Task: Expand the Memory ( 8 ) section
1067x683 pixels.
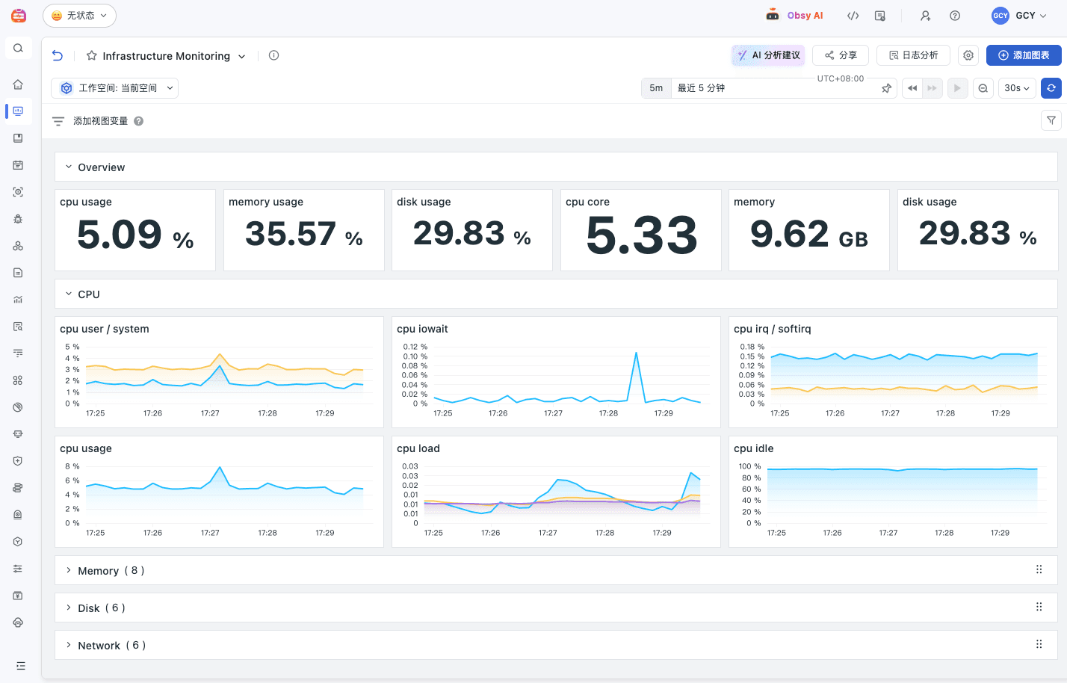Action: click(x=69, y=571)
